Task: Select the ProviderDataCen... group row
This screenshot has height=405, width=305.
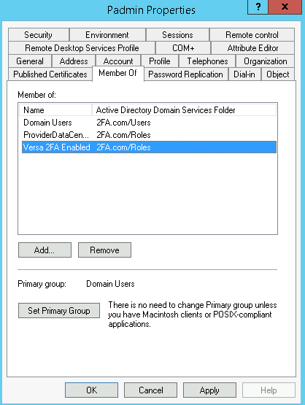Action: point(149,135)
